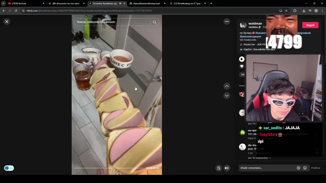
Task: Click 'Ver traducción' link
Action: click(248, 40)
